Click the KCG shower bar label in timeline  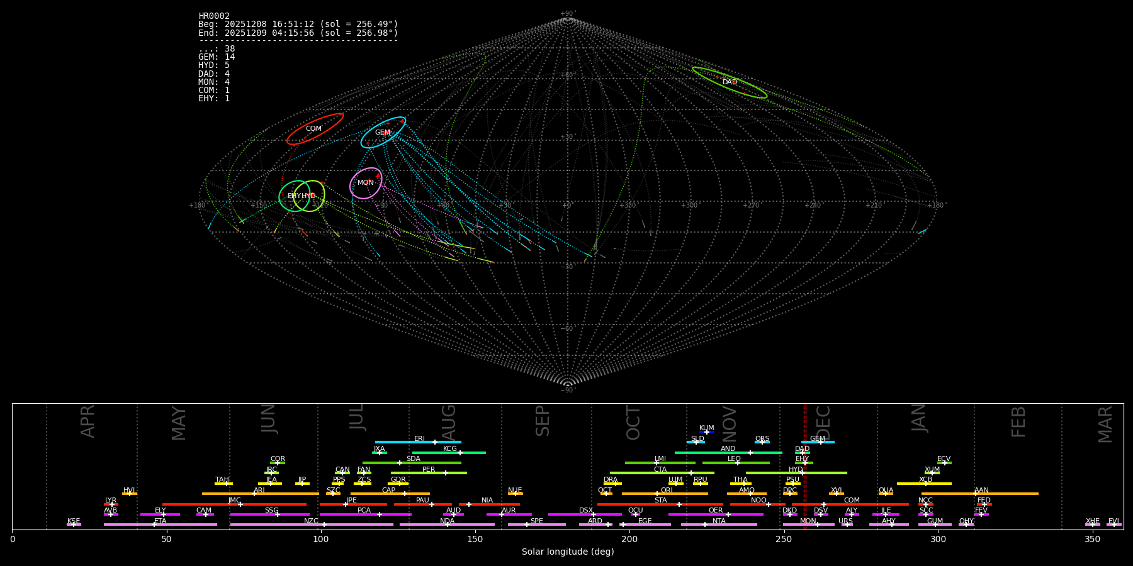point(450,449)
